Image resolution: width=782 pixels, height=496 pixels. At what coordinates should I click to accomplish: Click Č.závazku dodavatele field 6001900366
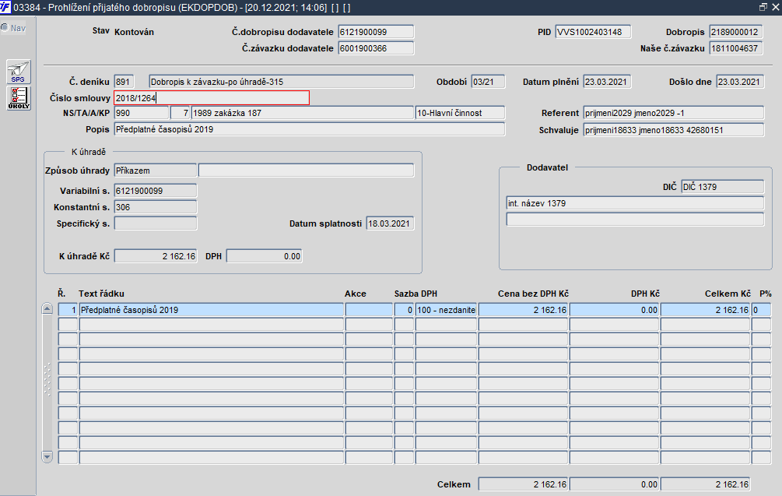(x=376, y=48)
